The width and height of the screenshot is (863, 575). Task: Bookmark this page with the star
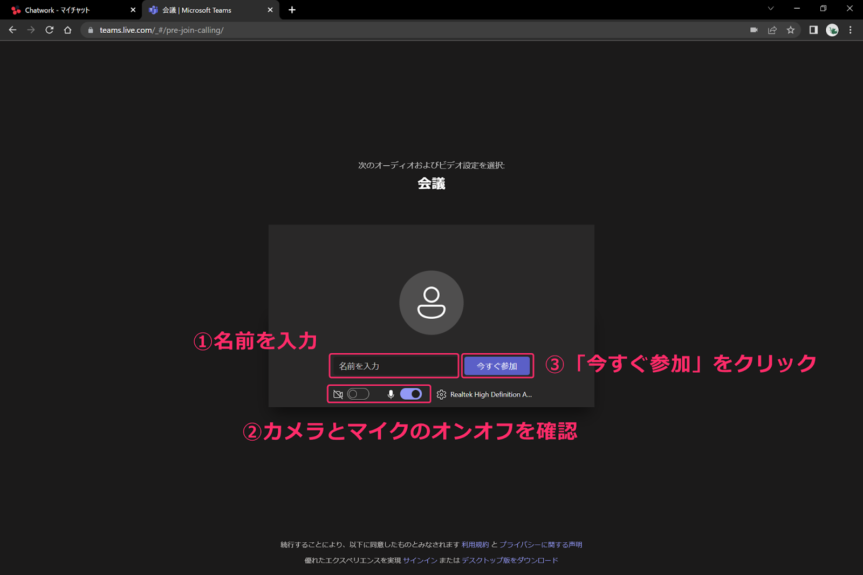pos(791,30)
